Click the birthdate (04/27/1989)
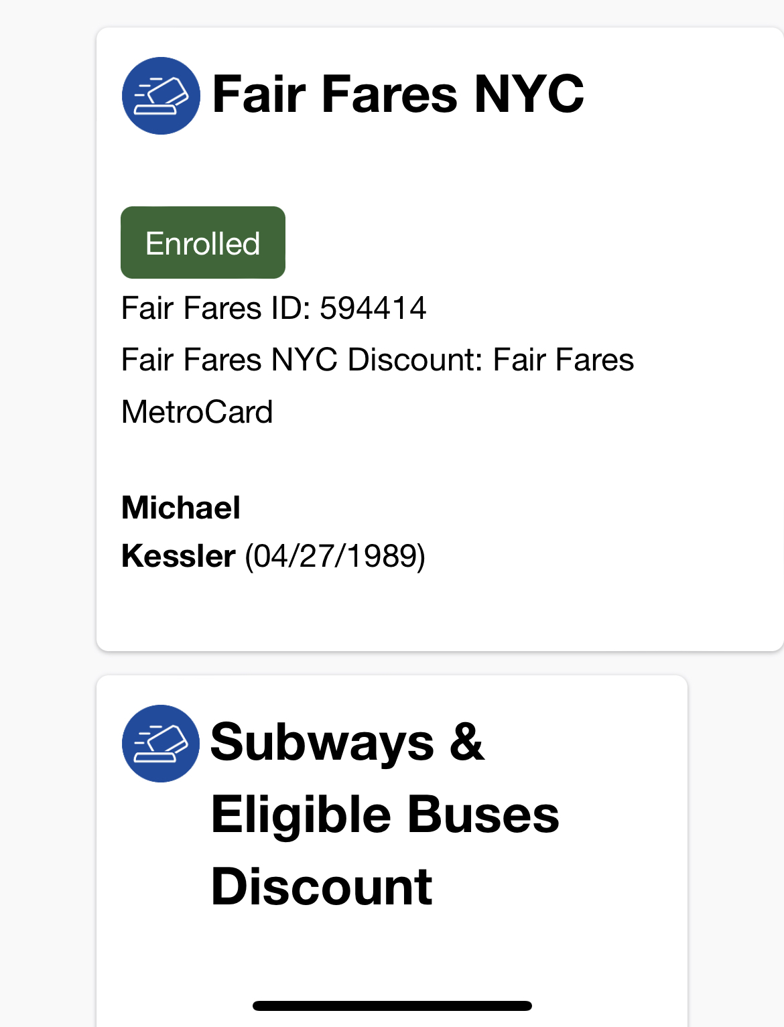 [335, 557]
